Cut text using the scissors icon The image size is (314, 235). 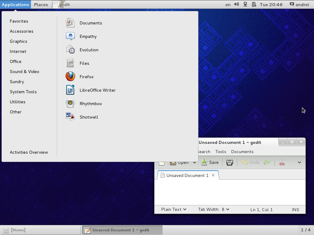pos(281,162)
